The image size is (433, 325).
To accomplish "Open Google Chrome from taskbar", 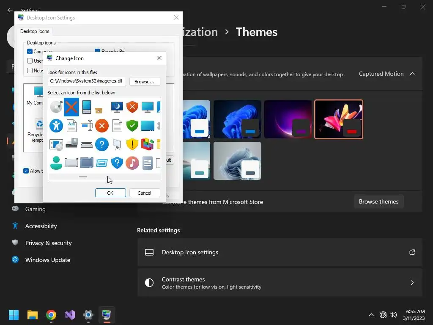I will coord(51,315).
